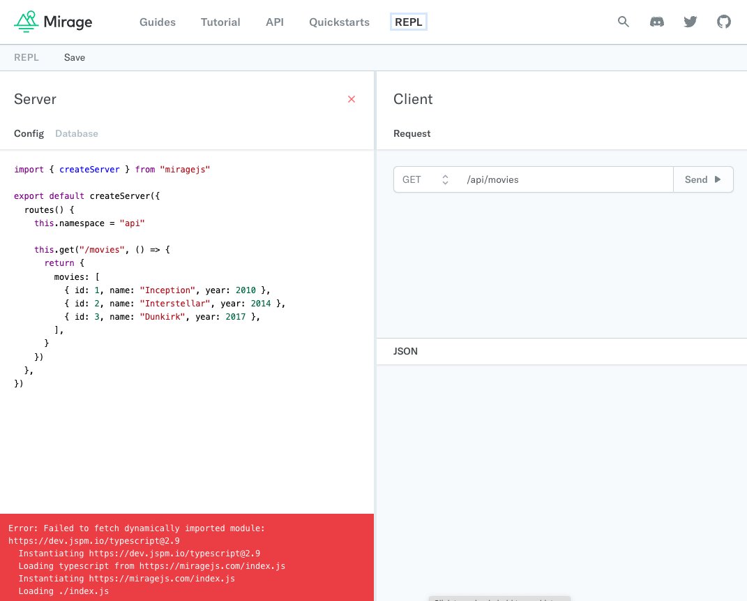Go to Guides in top navigation
This screenshot has width=747, height=601.
point(158,22)
